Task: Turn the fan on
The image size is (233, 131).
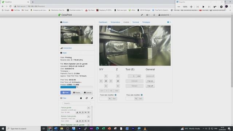Action: coord(150,81)
